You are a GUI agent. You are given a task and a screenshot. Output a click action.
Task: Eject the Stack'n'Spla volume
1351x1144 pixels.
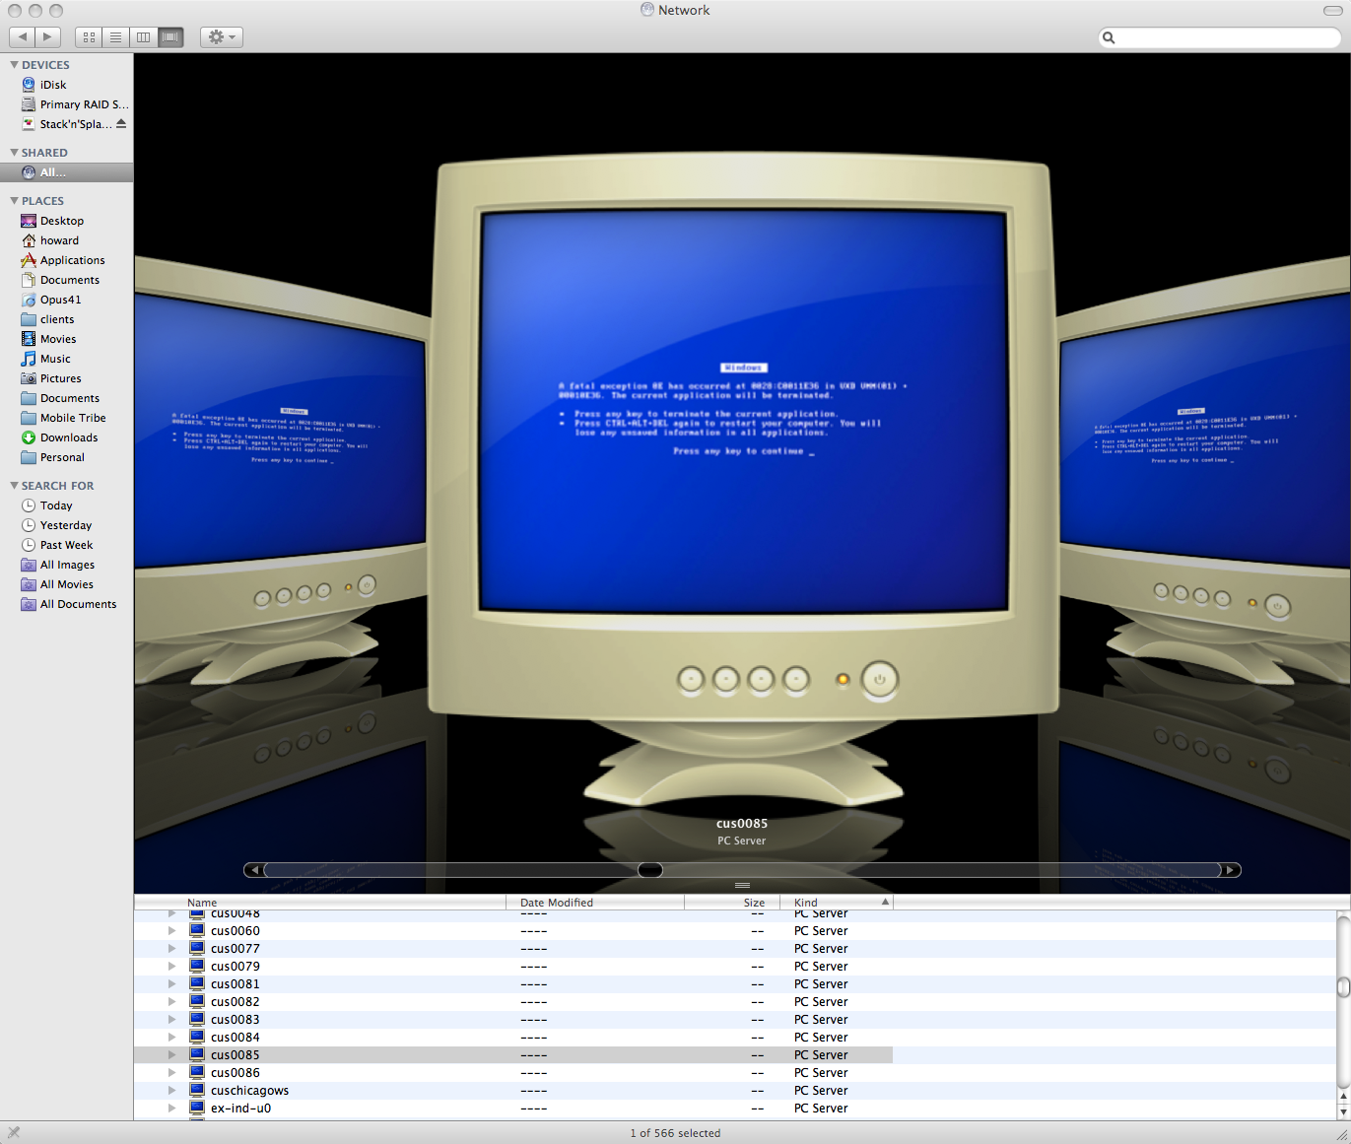tap(121, 124)
